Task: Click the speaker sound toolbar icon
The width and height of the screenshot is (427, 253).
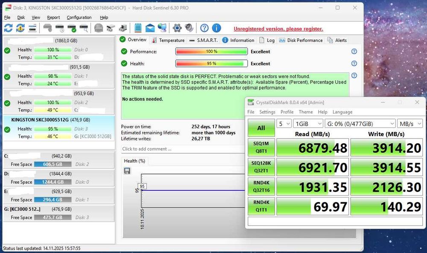Action: pos(189,28)
